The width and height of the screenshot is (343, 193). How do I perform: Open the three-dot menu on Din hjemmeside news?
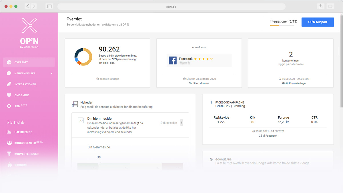tap(182, 123)
